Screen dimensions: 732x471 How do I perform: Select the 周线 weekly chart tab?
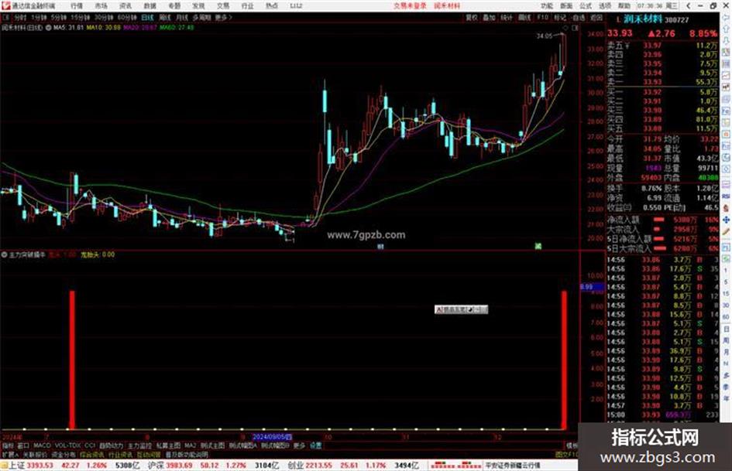tap(165, 17)
